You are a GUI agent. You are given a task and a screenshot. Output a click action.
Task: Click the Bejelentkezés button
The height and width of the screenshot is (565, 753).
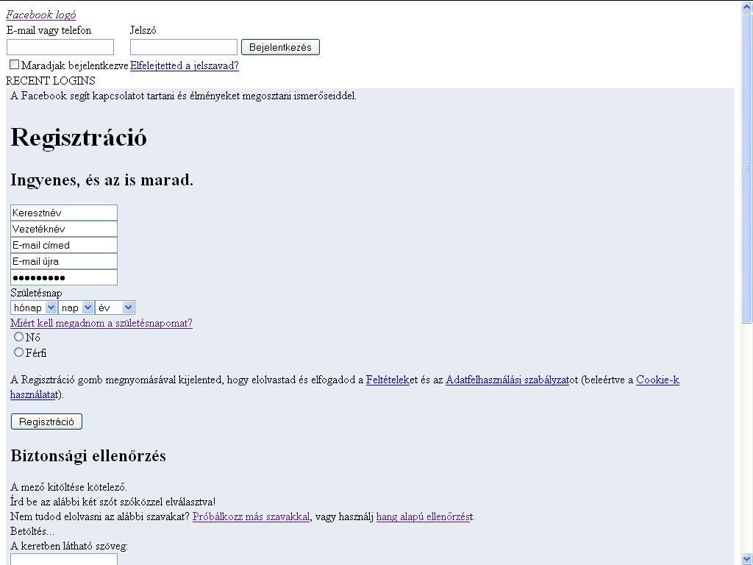[280, 47]
